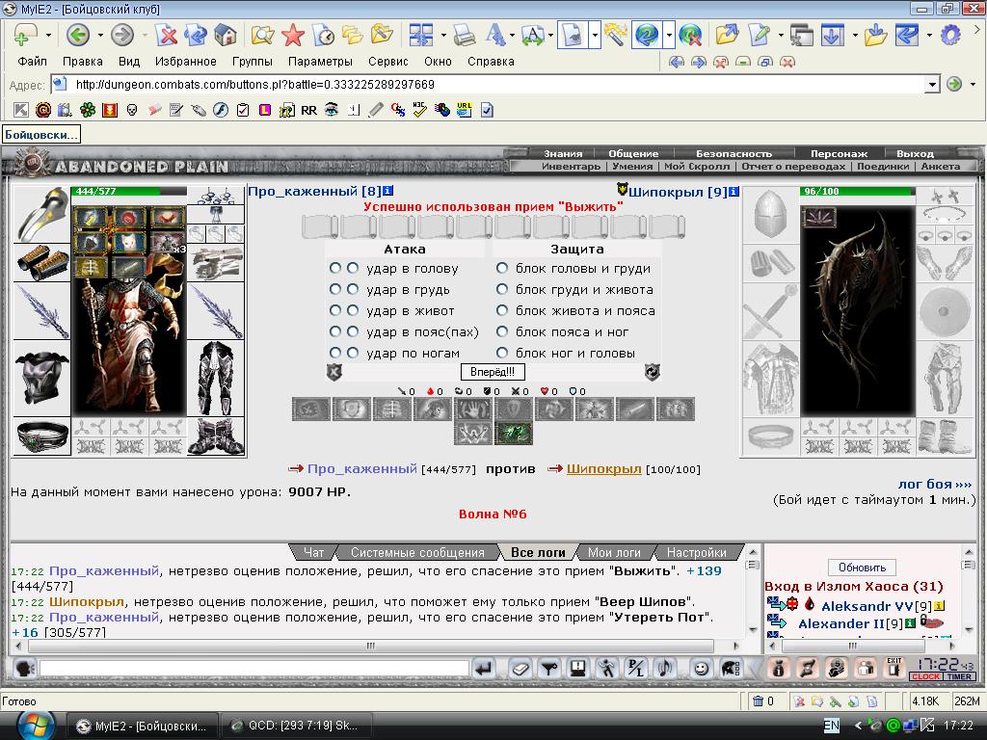Select first radio for удар в голову
Screen dimensions: 987x740
334,268
